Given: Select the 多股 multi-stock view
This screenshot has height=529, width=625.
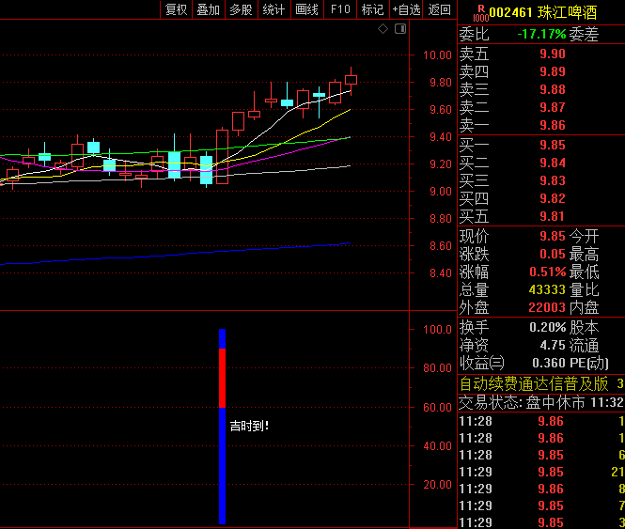Looking at the screenshot, I should coord(242,9).
